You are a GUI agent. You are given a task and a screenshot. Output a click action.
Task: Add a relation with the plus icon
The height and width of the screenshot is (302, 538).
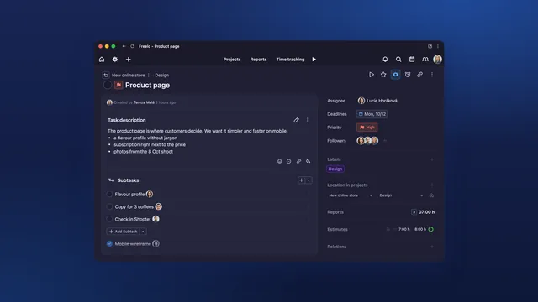[x=432, y=247]
